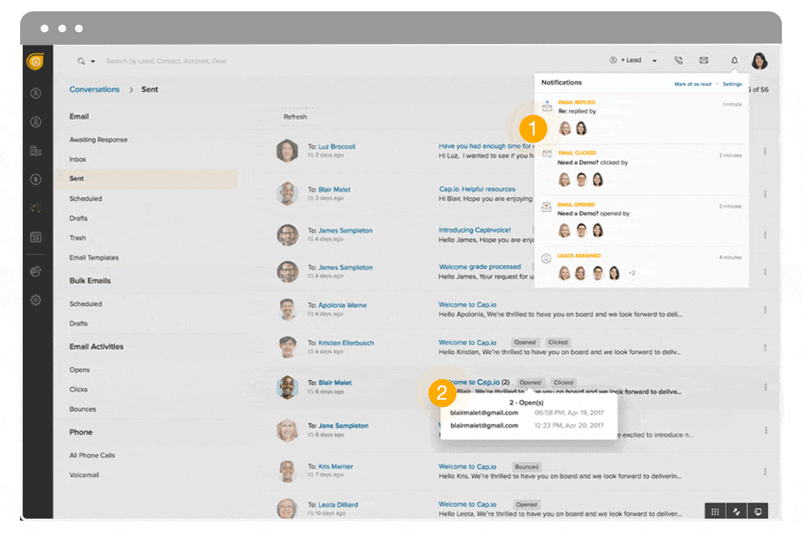Click the envelope email icon in header
802x534 pixels.
coord(704,60)
